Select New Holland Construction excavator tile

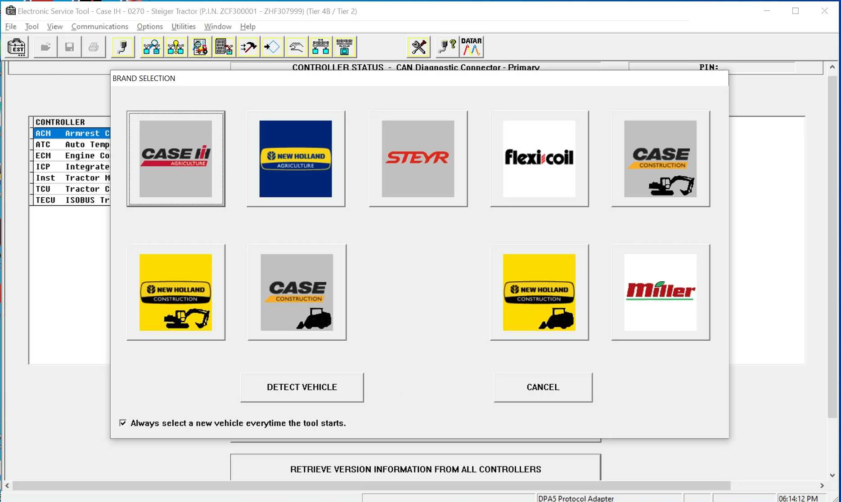point(176,292)
